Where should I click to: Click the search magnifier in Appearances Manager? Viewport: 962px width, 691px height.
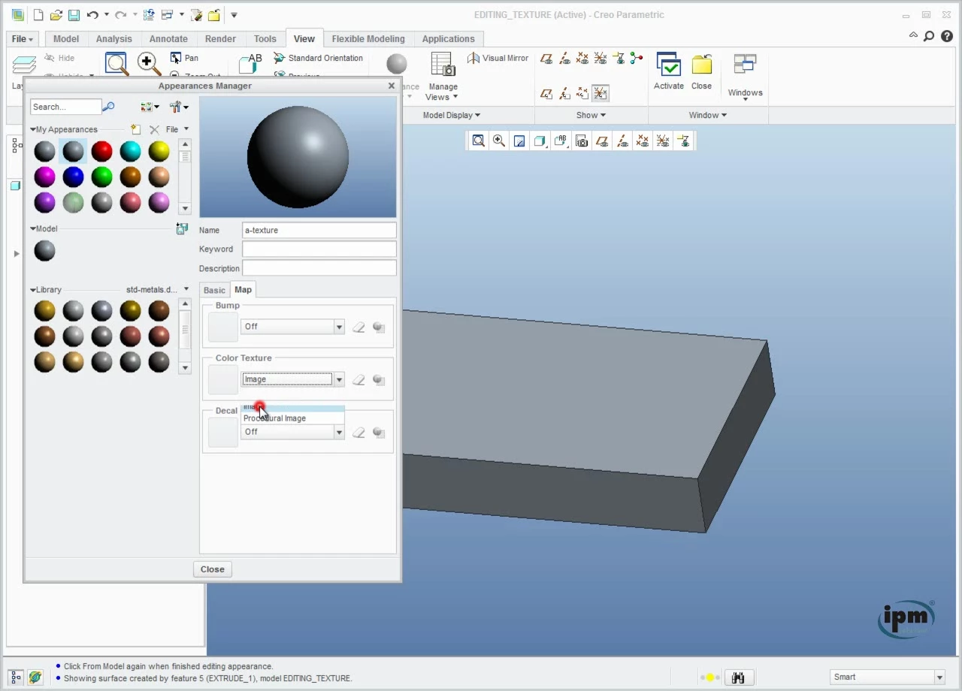click(108, 107)
